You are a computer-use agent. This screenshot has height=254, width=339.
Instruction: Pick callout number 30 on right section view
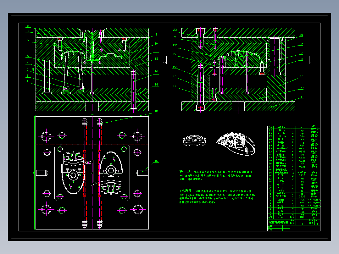302,97
